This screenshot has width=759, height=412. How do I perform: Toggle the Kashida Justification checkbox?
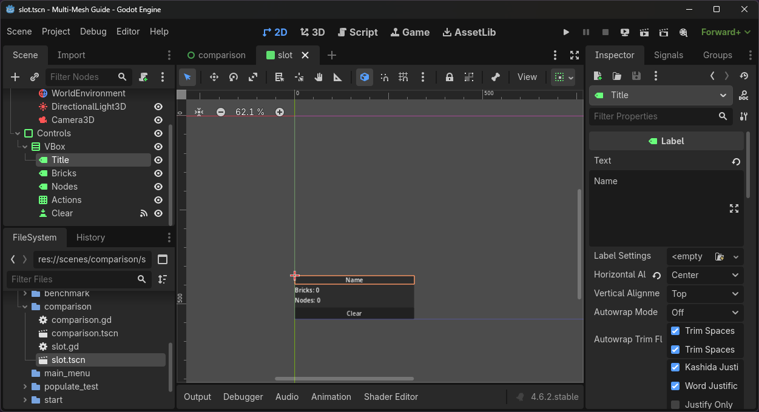(x=675, y=367)
